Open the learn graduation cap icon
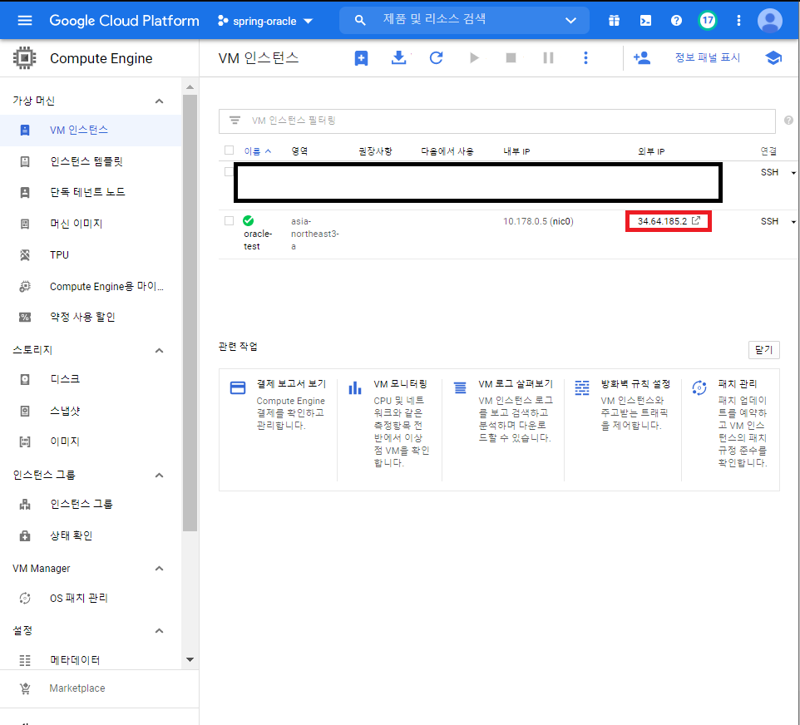Image resolution: width=800 pixels, height=725 pixels. (773, 57)
